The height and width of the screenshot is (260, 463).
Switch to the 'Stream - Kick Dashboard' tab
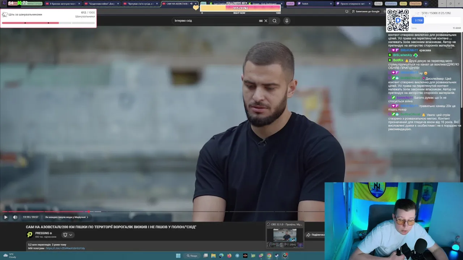point(264,4)
